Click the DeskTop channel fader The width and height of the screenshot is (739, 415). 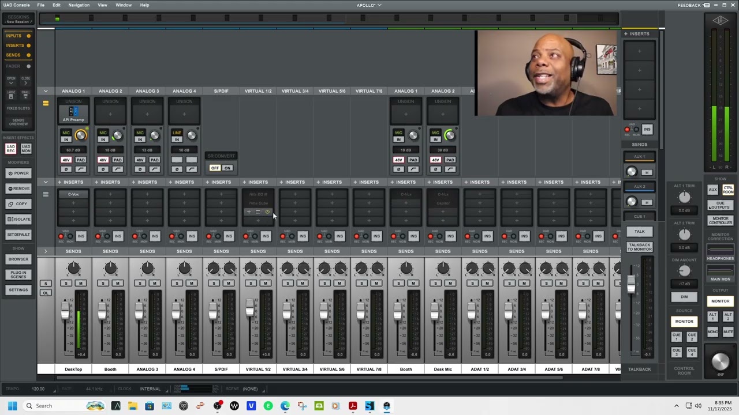coord(66,311)
